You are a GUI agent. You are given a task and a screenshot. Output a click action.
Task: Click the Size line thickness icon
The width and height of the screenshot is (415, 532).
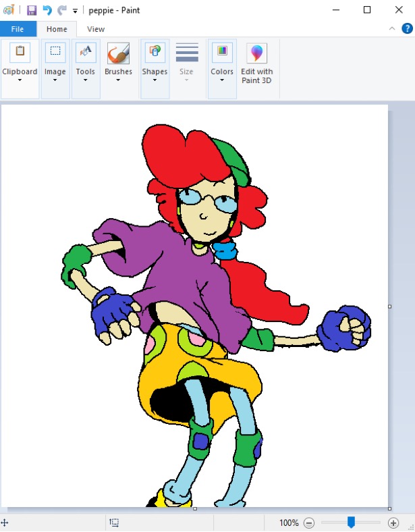coord(187,53)
